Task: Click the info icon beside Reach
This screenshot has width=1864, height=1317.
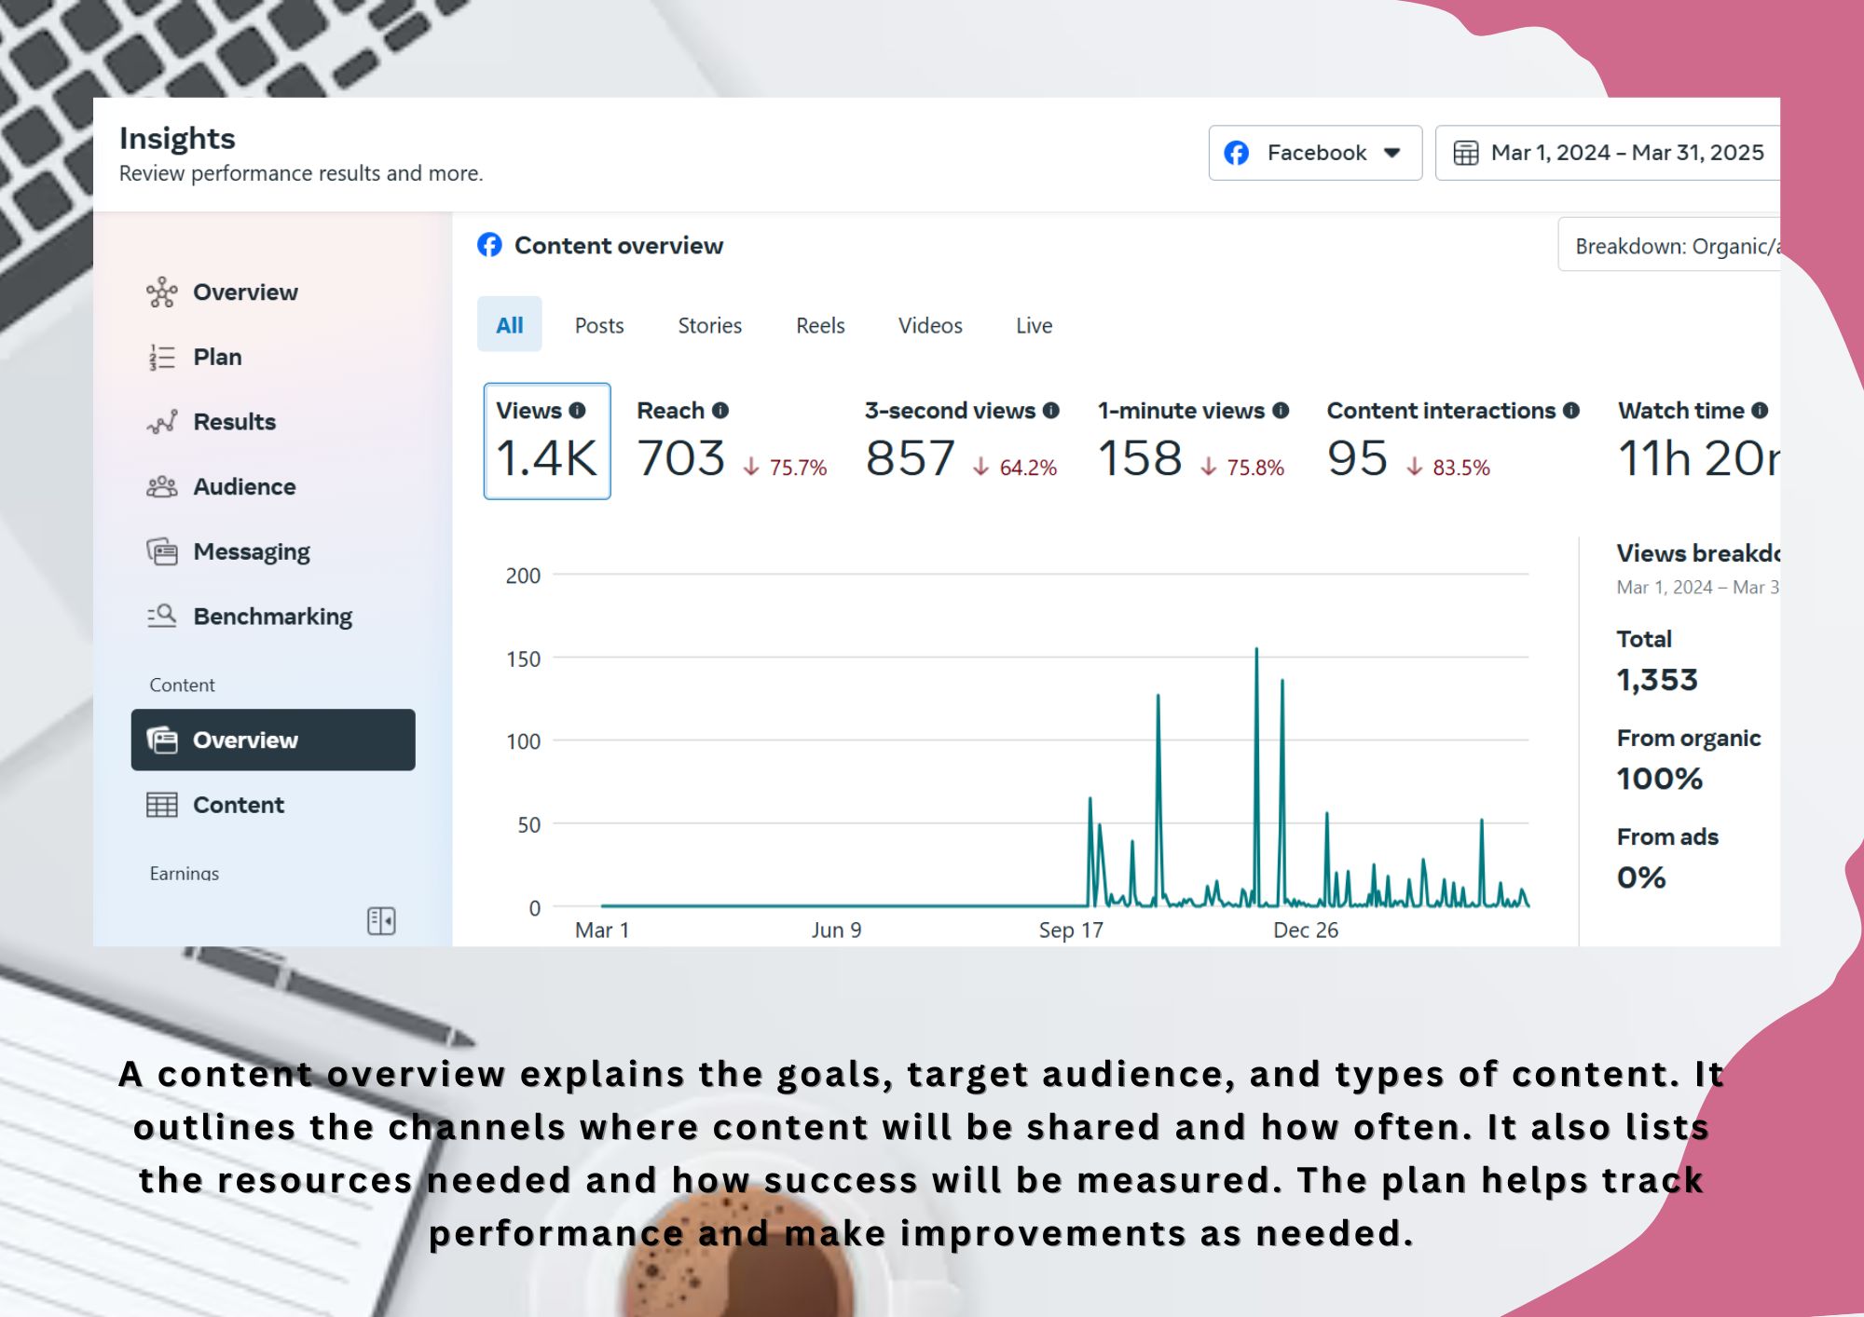Action: 720,411
